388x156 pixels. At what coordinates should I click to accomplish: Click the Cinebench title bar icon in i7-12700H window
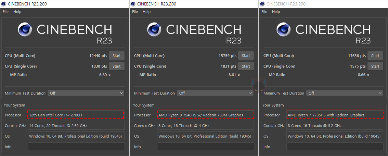(x=4, y=4)
